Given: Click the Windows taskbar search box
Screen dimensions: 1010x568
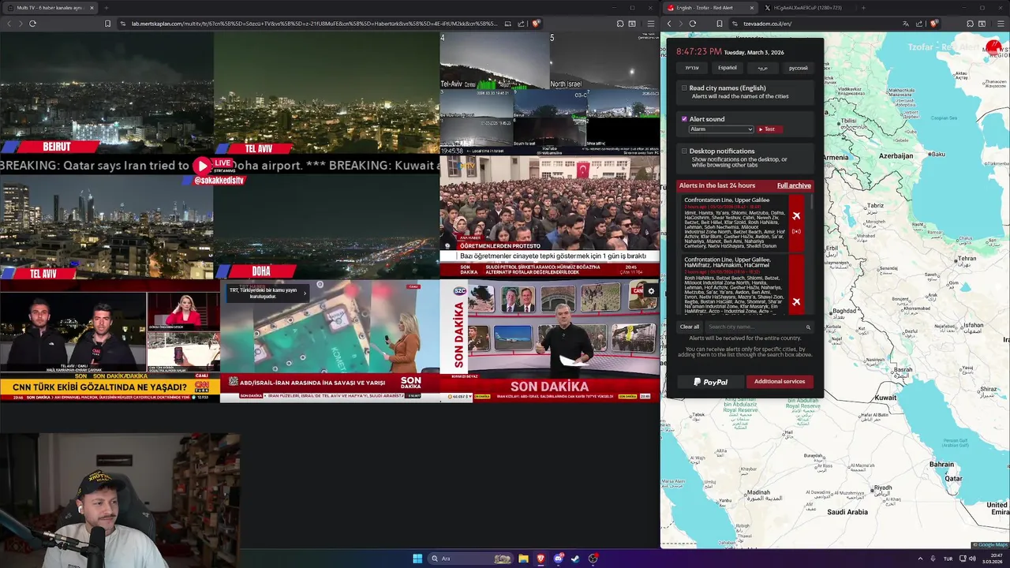Looking at the screenshot, I should [x=469, y=559].
